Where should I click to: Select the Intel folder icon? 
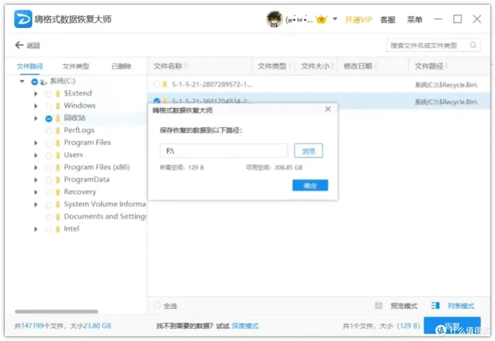pyautogui.click(x=58, y=229)
